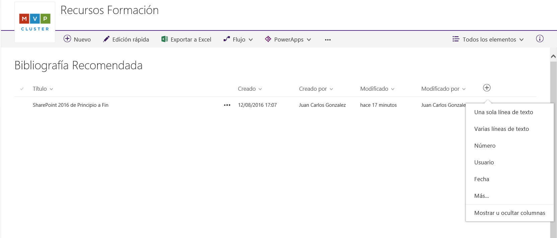Expand the Todos los elementos view dropdown

click(521, 39)
